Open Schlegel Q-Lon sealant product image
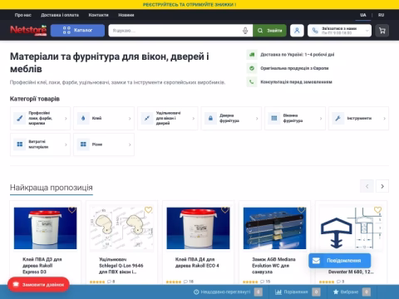The image size is (399, 299). 121,228
